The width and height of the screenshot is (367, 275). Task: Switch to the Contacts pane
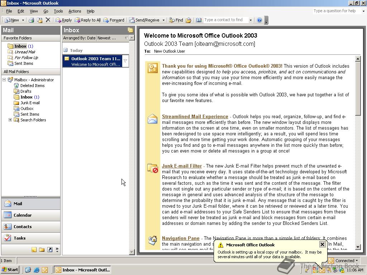point(31,227)
